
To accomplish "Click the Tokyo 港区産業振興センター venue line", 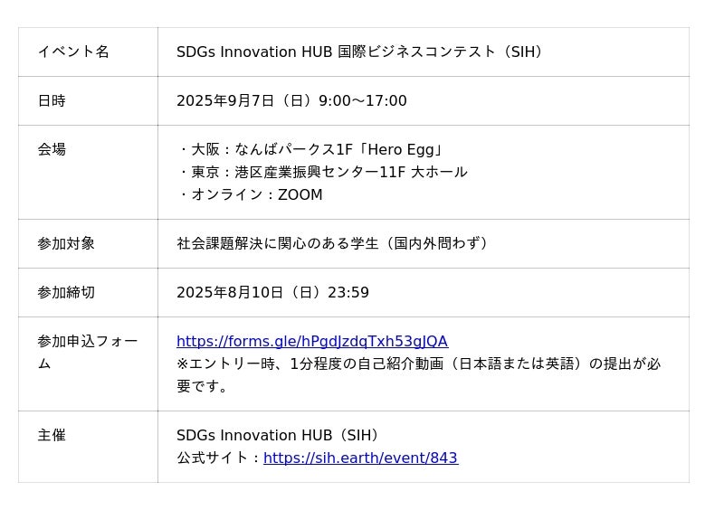I will tap(323, 173).
